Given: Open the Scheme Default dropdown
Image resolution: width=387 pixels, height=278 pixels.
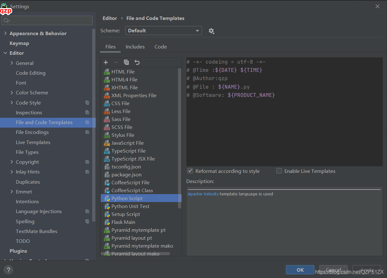Looking at the screenshot, I should [163, 31].
